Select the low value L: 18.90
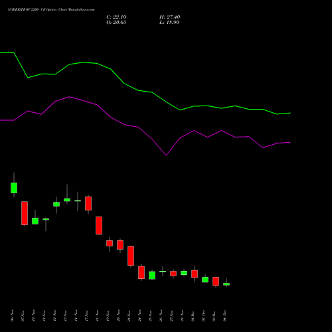 (169, 23)
